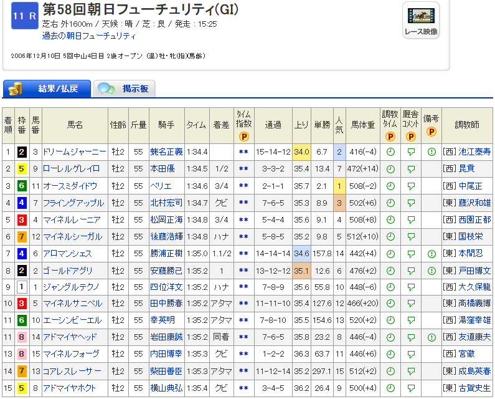This screenshot has width=495, height=399.
Task: Open training time clock icon for オースミダイドウ
Action: [x=390, y=186]
